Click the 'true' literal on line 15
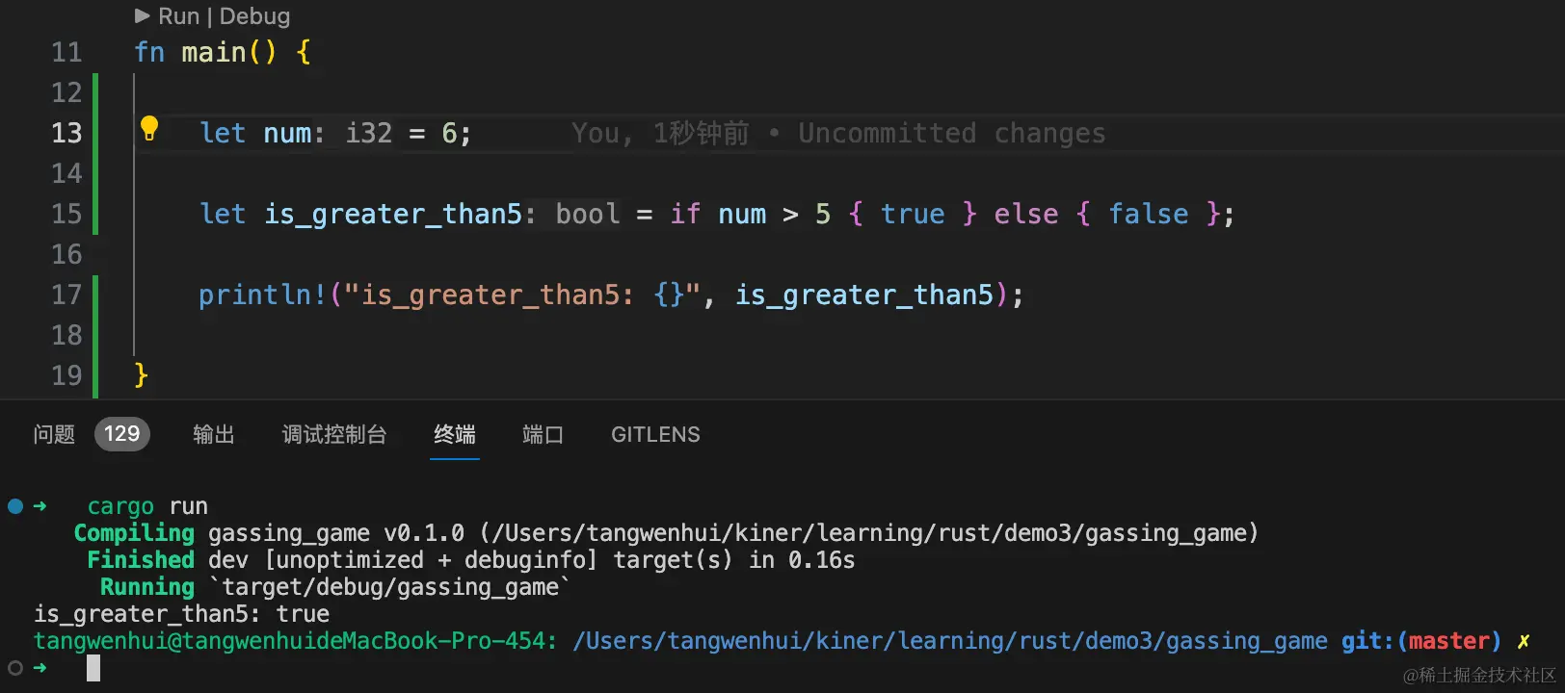This screenshot has height=693, width=1565. (x=913, y=214)
